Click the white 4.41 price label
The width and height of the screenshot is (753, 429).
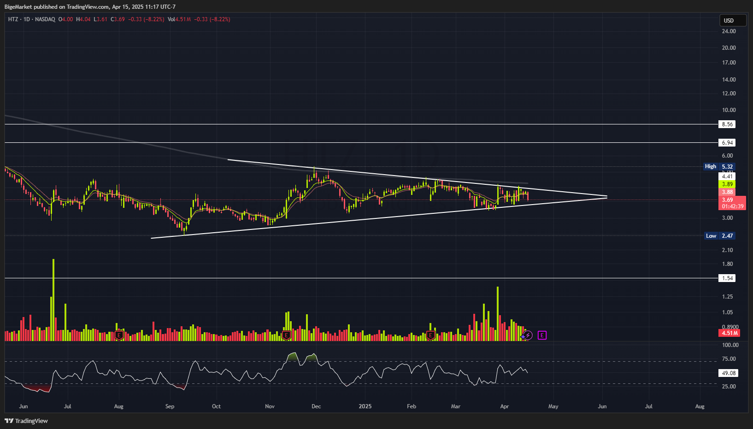point(727,176)
